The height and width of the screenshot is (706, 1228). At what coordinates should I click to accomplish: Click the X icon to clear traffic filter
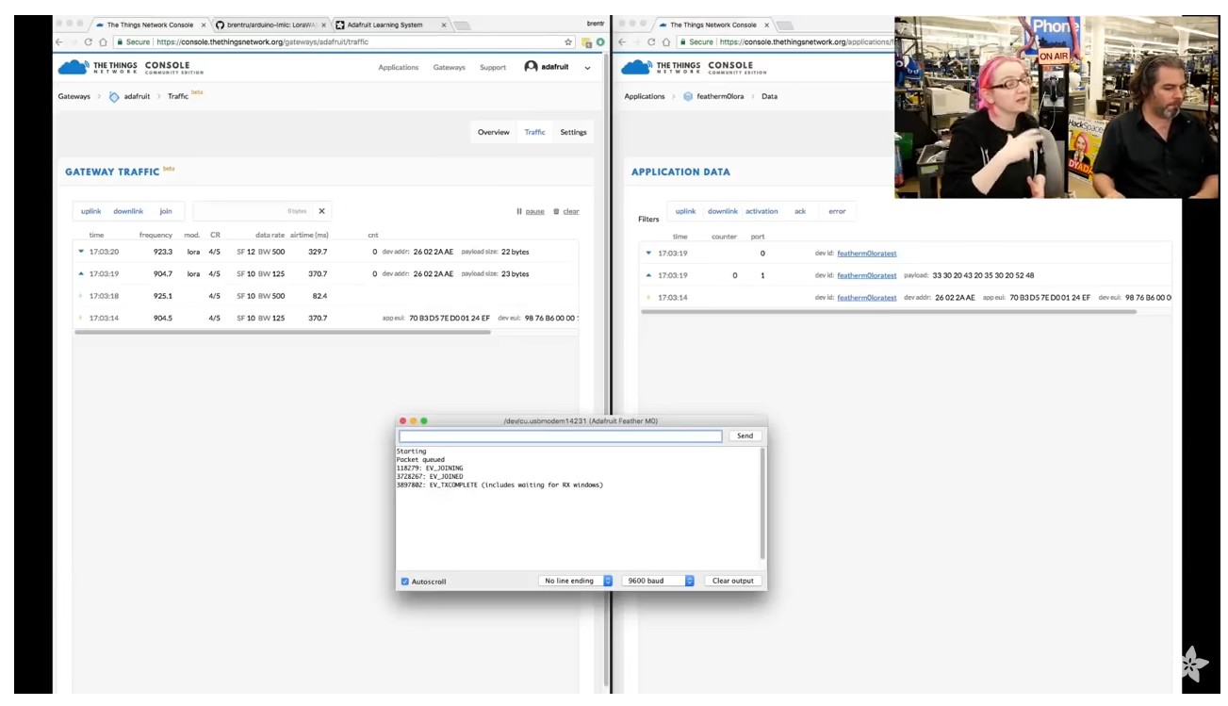pos(321,212)
